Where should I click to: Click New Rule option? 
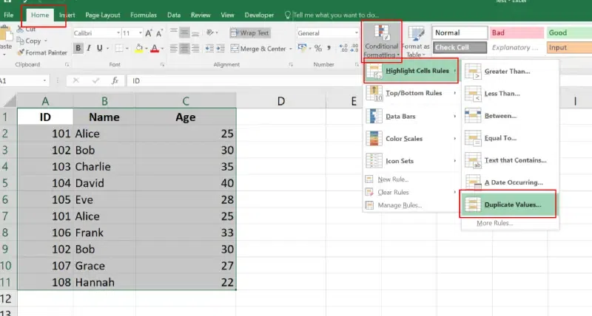click(393, 179)
